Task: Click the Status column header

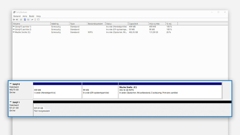Action: (x=116, y=24)
